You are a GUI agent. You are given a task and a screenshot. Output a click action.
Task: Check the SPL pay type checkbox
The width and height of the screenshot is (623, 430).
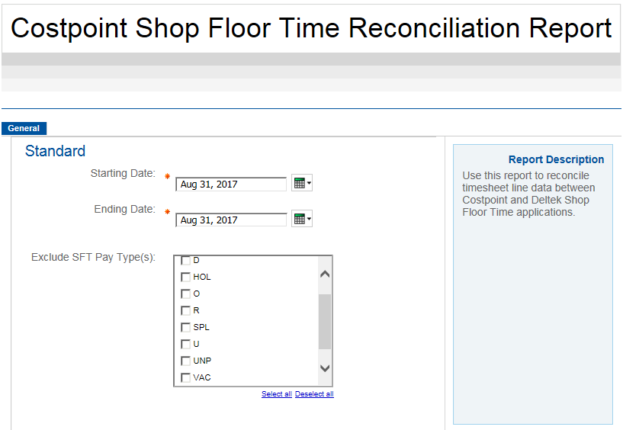pos(185,327)
